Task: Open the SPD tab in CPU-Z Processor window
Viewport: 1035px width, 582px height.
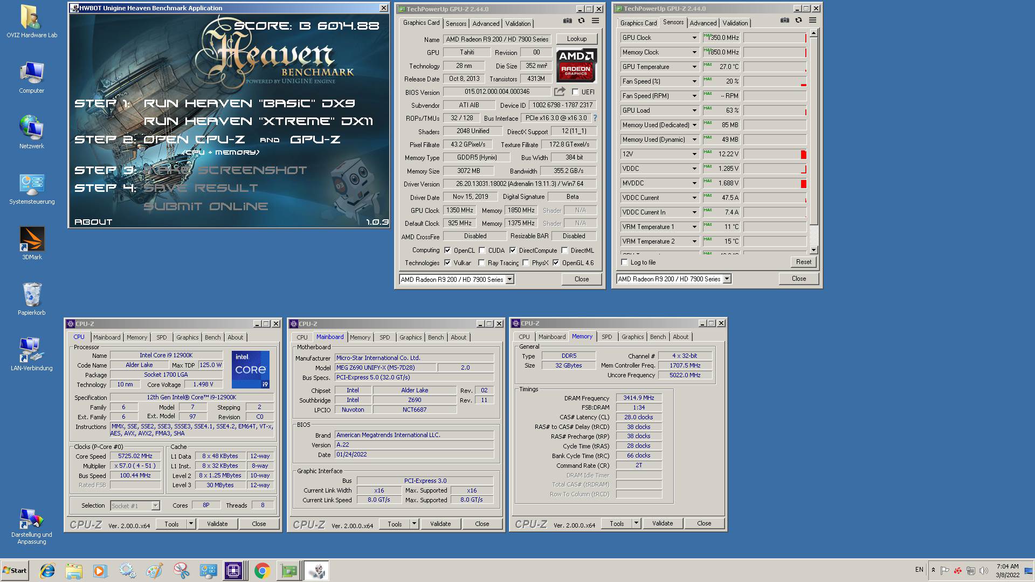Action: tap(162, 337)
